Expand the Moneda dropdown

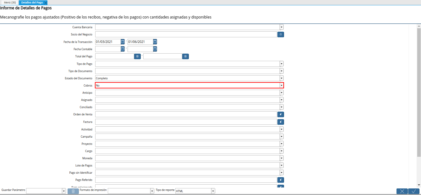tap(282, 158)
